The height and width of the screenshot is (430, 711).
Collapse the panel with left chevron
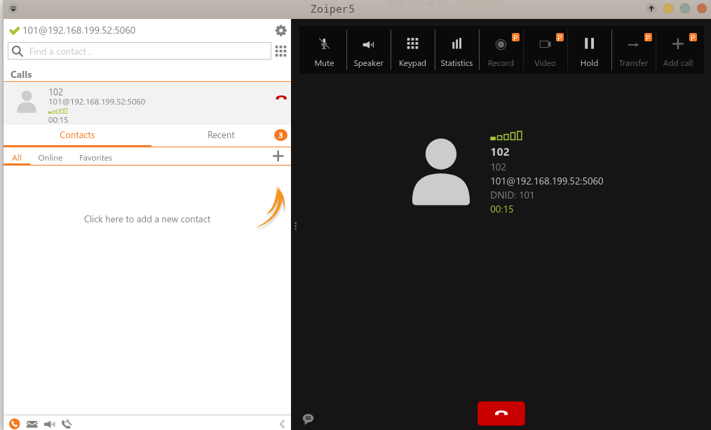282,424
